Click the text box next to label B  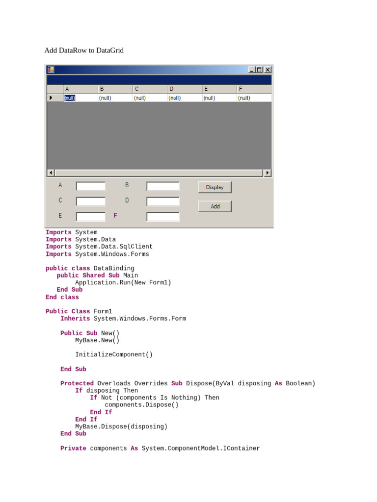163,186
